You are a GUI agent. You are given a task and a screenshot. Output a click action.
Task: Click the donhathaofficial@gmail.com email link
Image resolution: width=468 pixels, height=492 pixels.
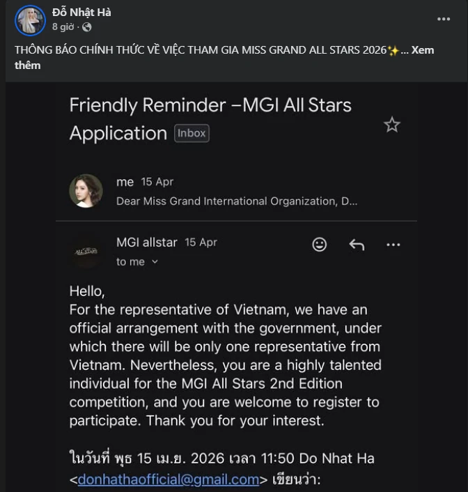(x=168, y=479)
